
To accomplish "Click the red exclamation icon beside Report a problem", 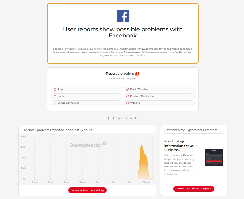I will [x=137, y=74].
